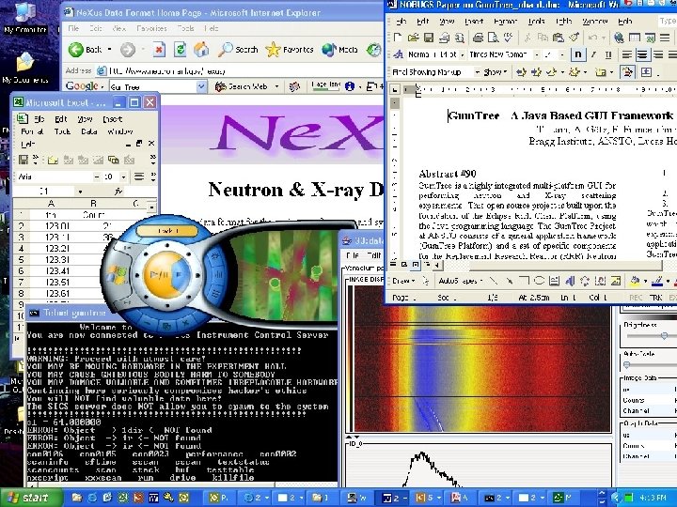Select the Format Painter brush in Word
Screen dimensions: 677x507
tap(574, 38)
